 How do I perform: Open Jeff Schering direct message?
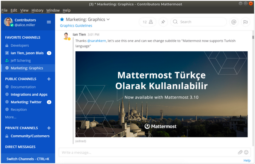pos(28,61)
